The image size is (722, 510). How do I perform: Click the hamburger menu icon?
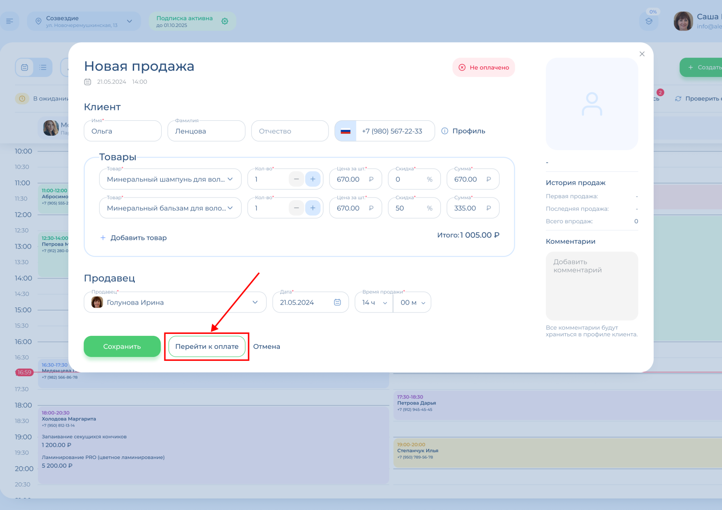[x=10, y=21]
